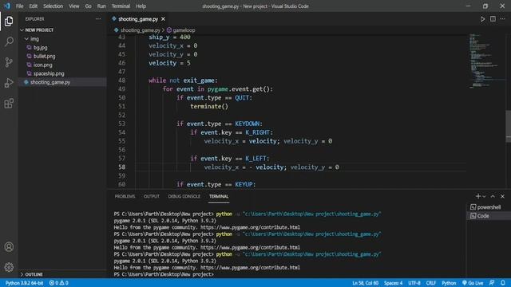Run Python file with play icon
The image size is (511, 287).
pyautogui.click(x=482, y=19)
